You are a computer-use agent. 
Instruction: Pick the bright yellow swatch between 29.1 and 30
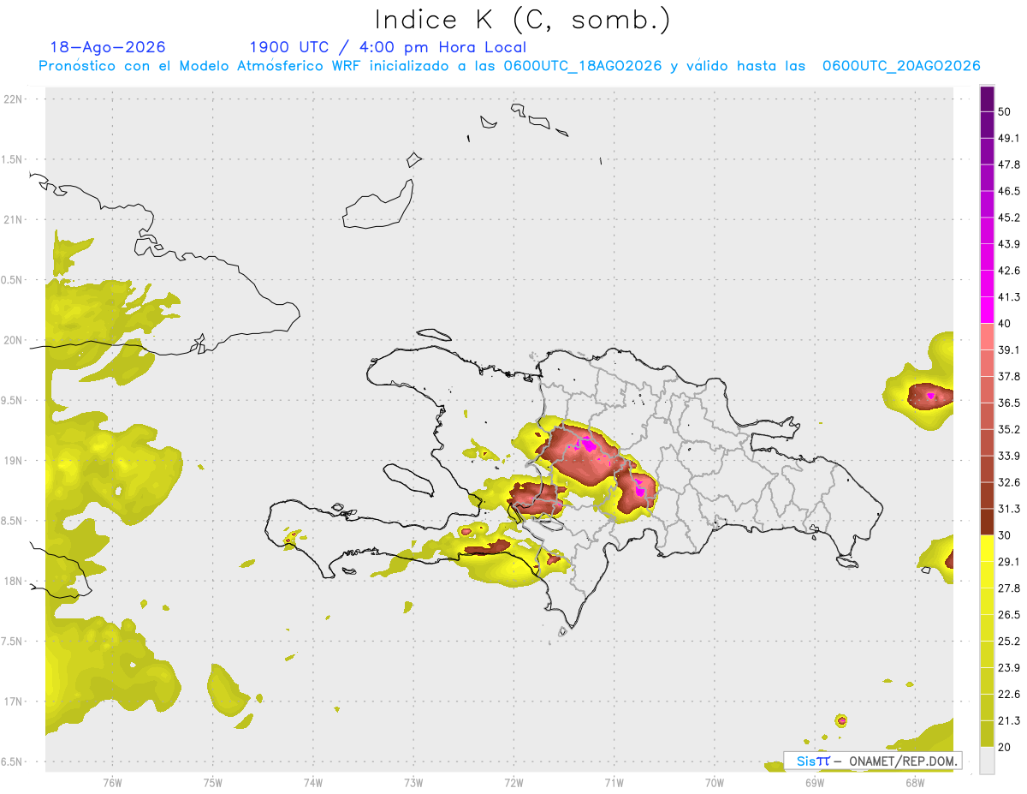coord(987,548)
